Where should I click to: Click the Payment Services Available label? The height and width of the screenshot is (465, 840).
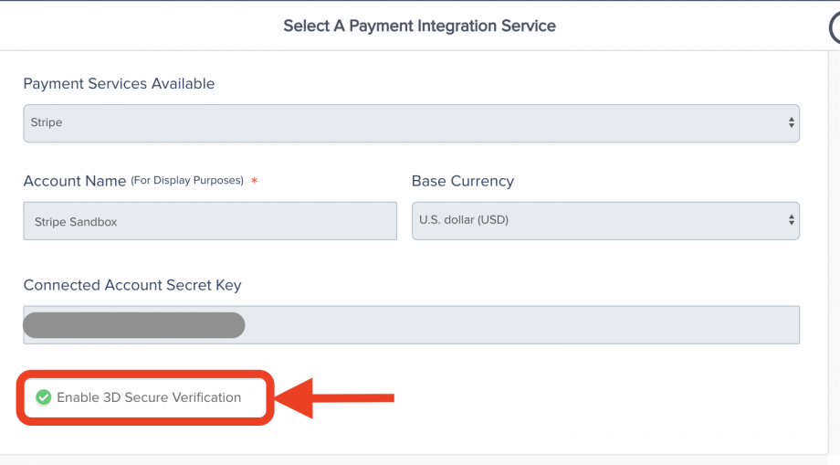pos(119,83)
